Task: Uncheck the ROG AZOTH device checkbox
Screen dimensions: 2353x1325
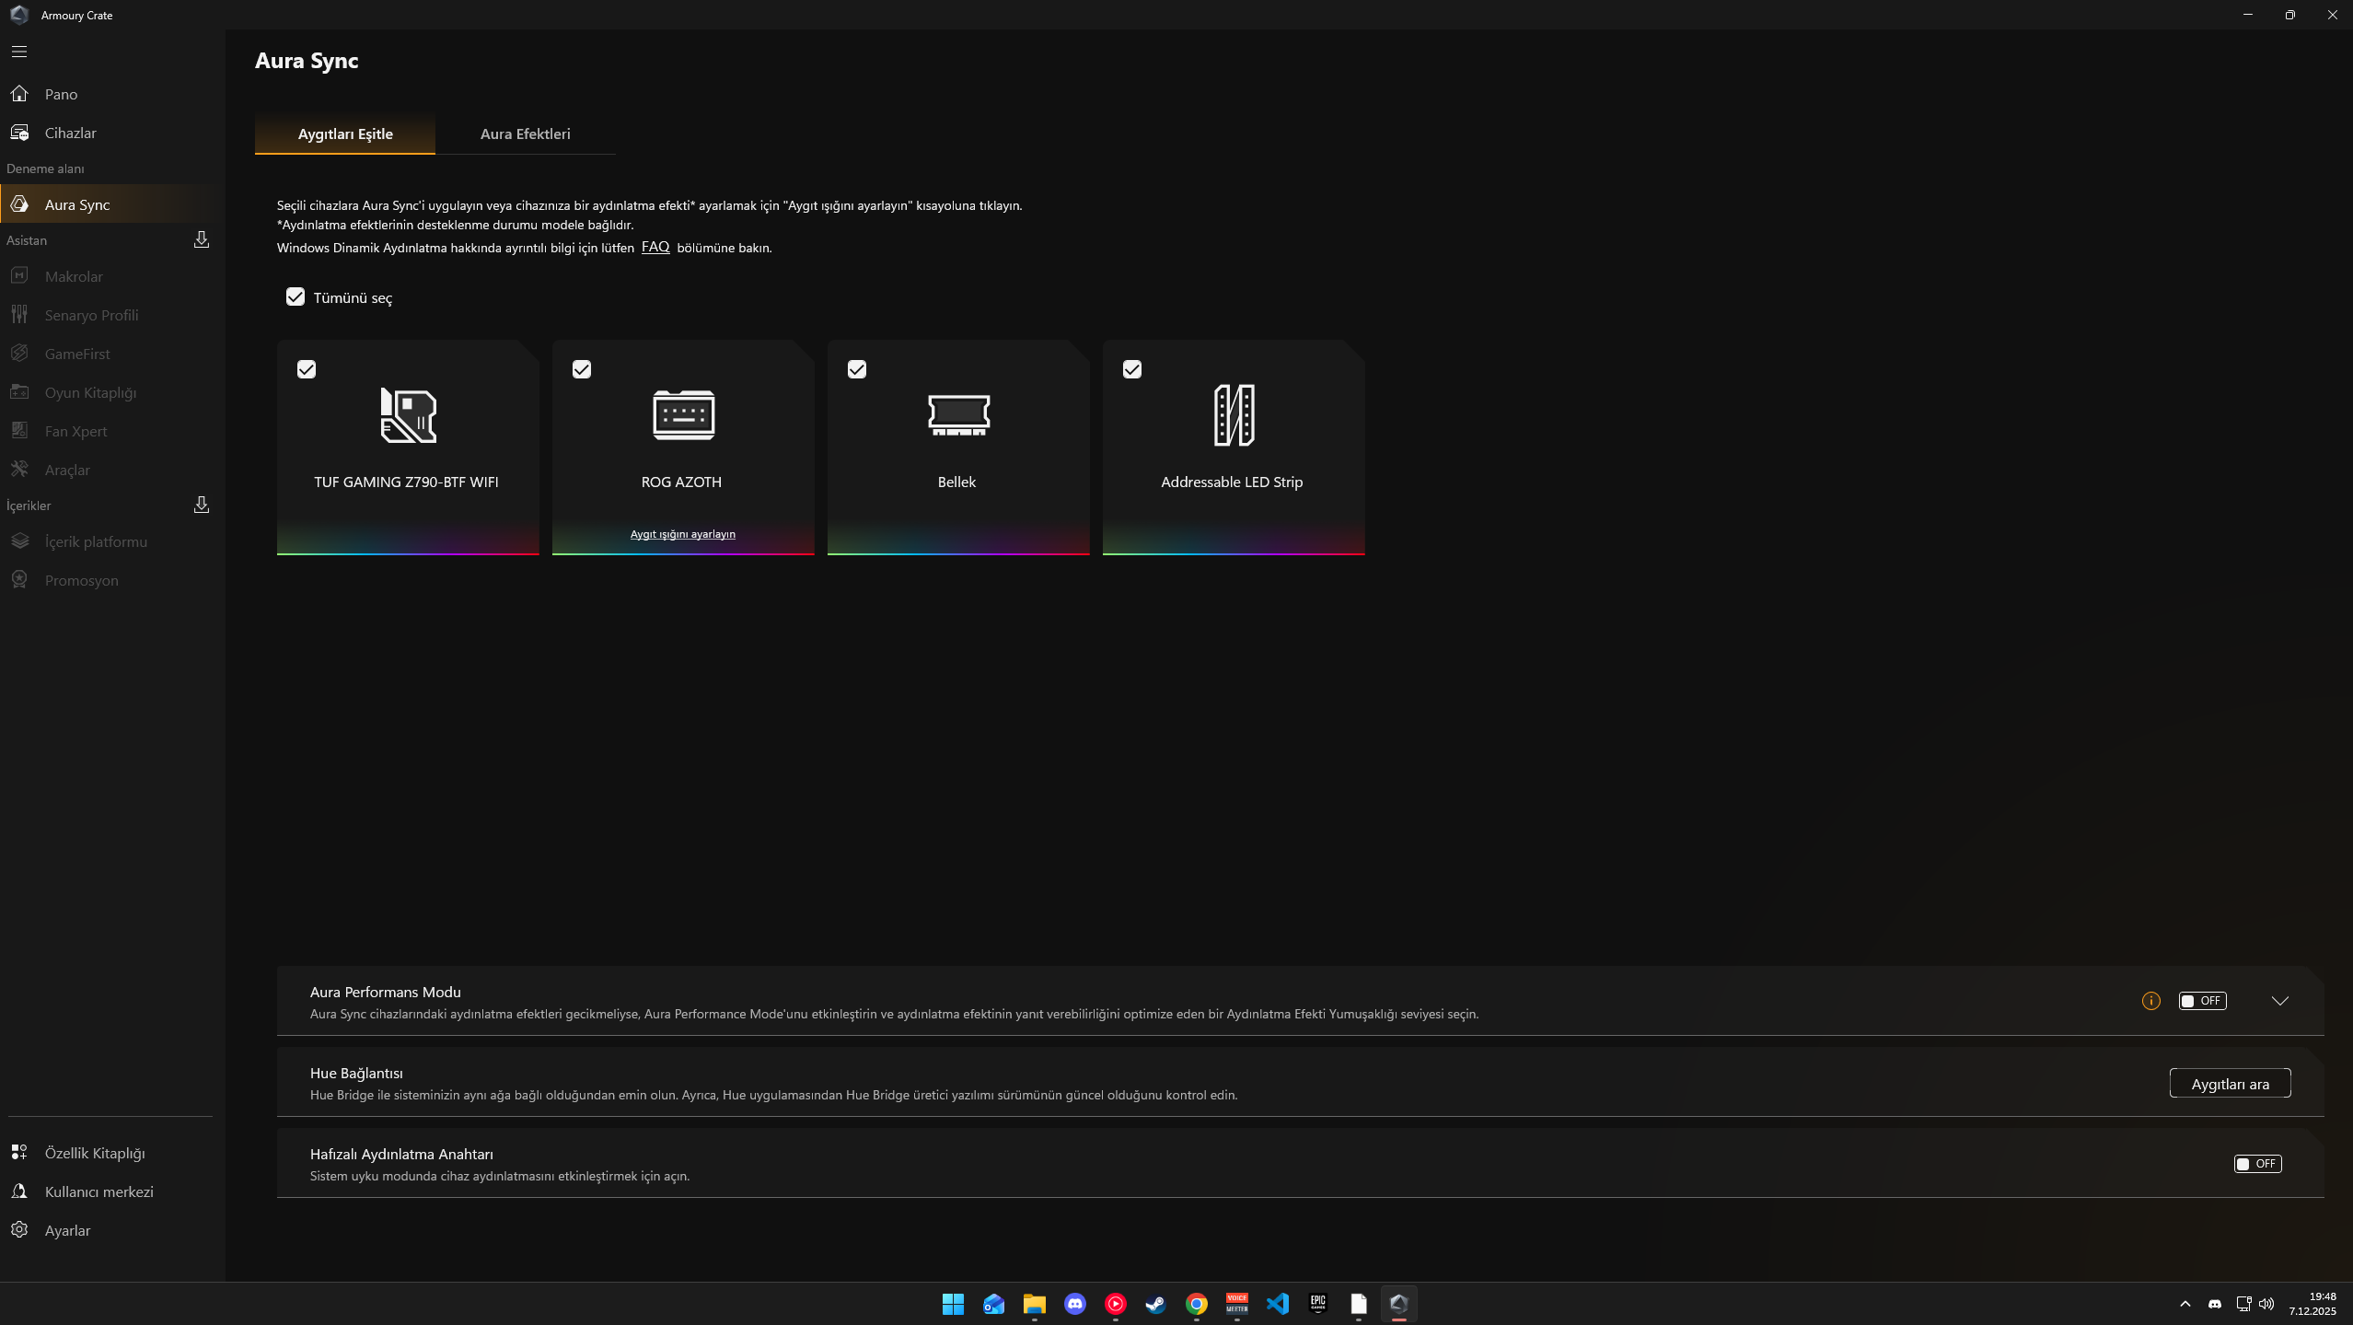Action: point(582,369)
